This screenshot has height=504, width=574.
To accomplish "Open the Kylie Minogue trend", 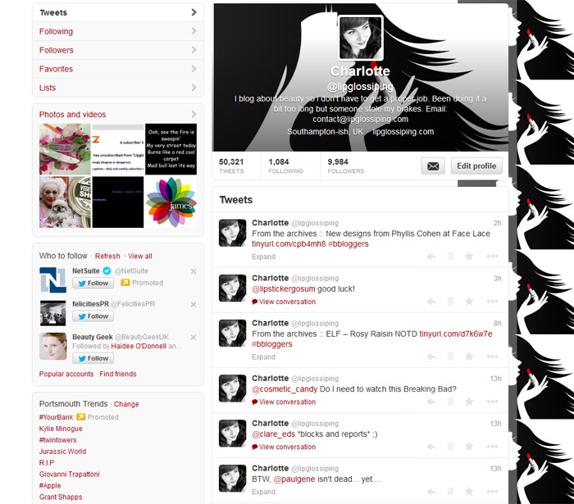I will click(x=61, y=429).
